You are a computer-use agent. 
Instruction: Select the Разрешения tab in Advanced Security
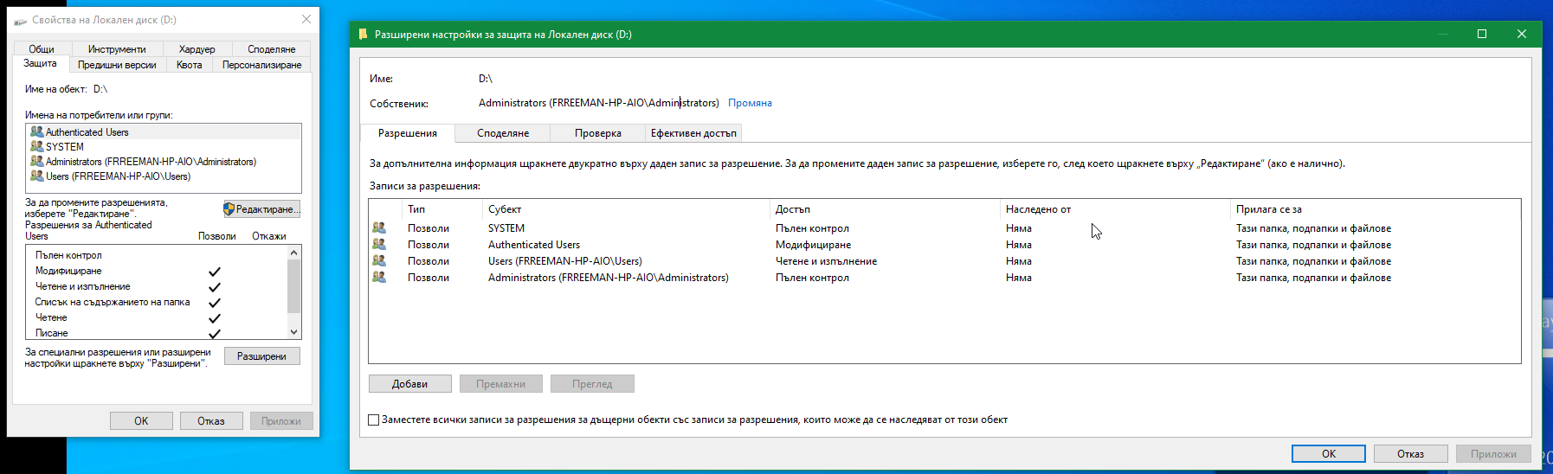click(408, 133)
